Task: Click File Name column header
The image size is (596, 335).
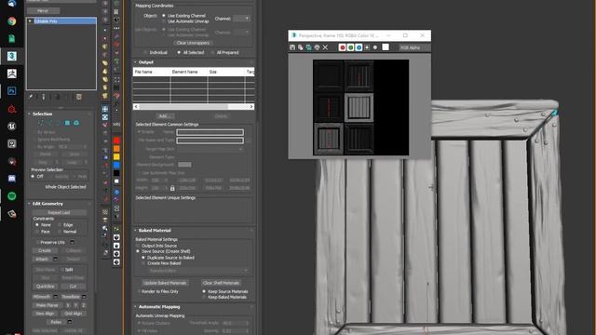Action: point(151,72)
